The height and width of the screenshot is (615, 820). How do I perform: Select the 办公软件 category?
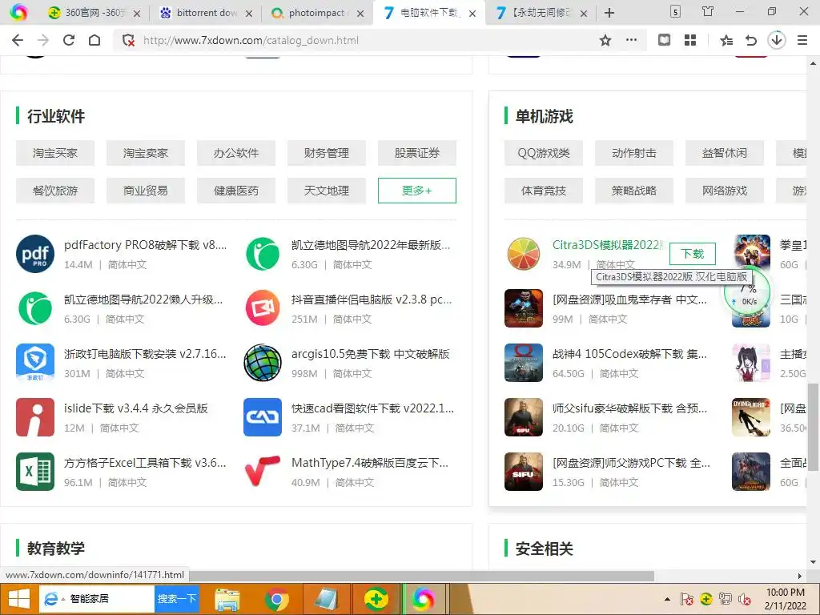(x=236, y=153)
